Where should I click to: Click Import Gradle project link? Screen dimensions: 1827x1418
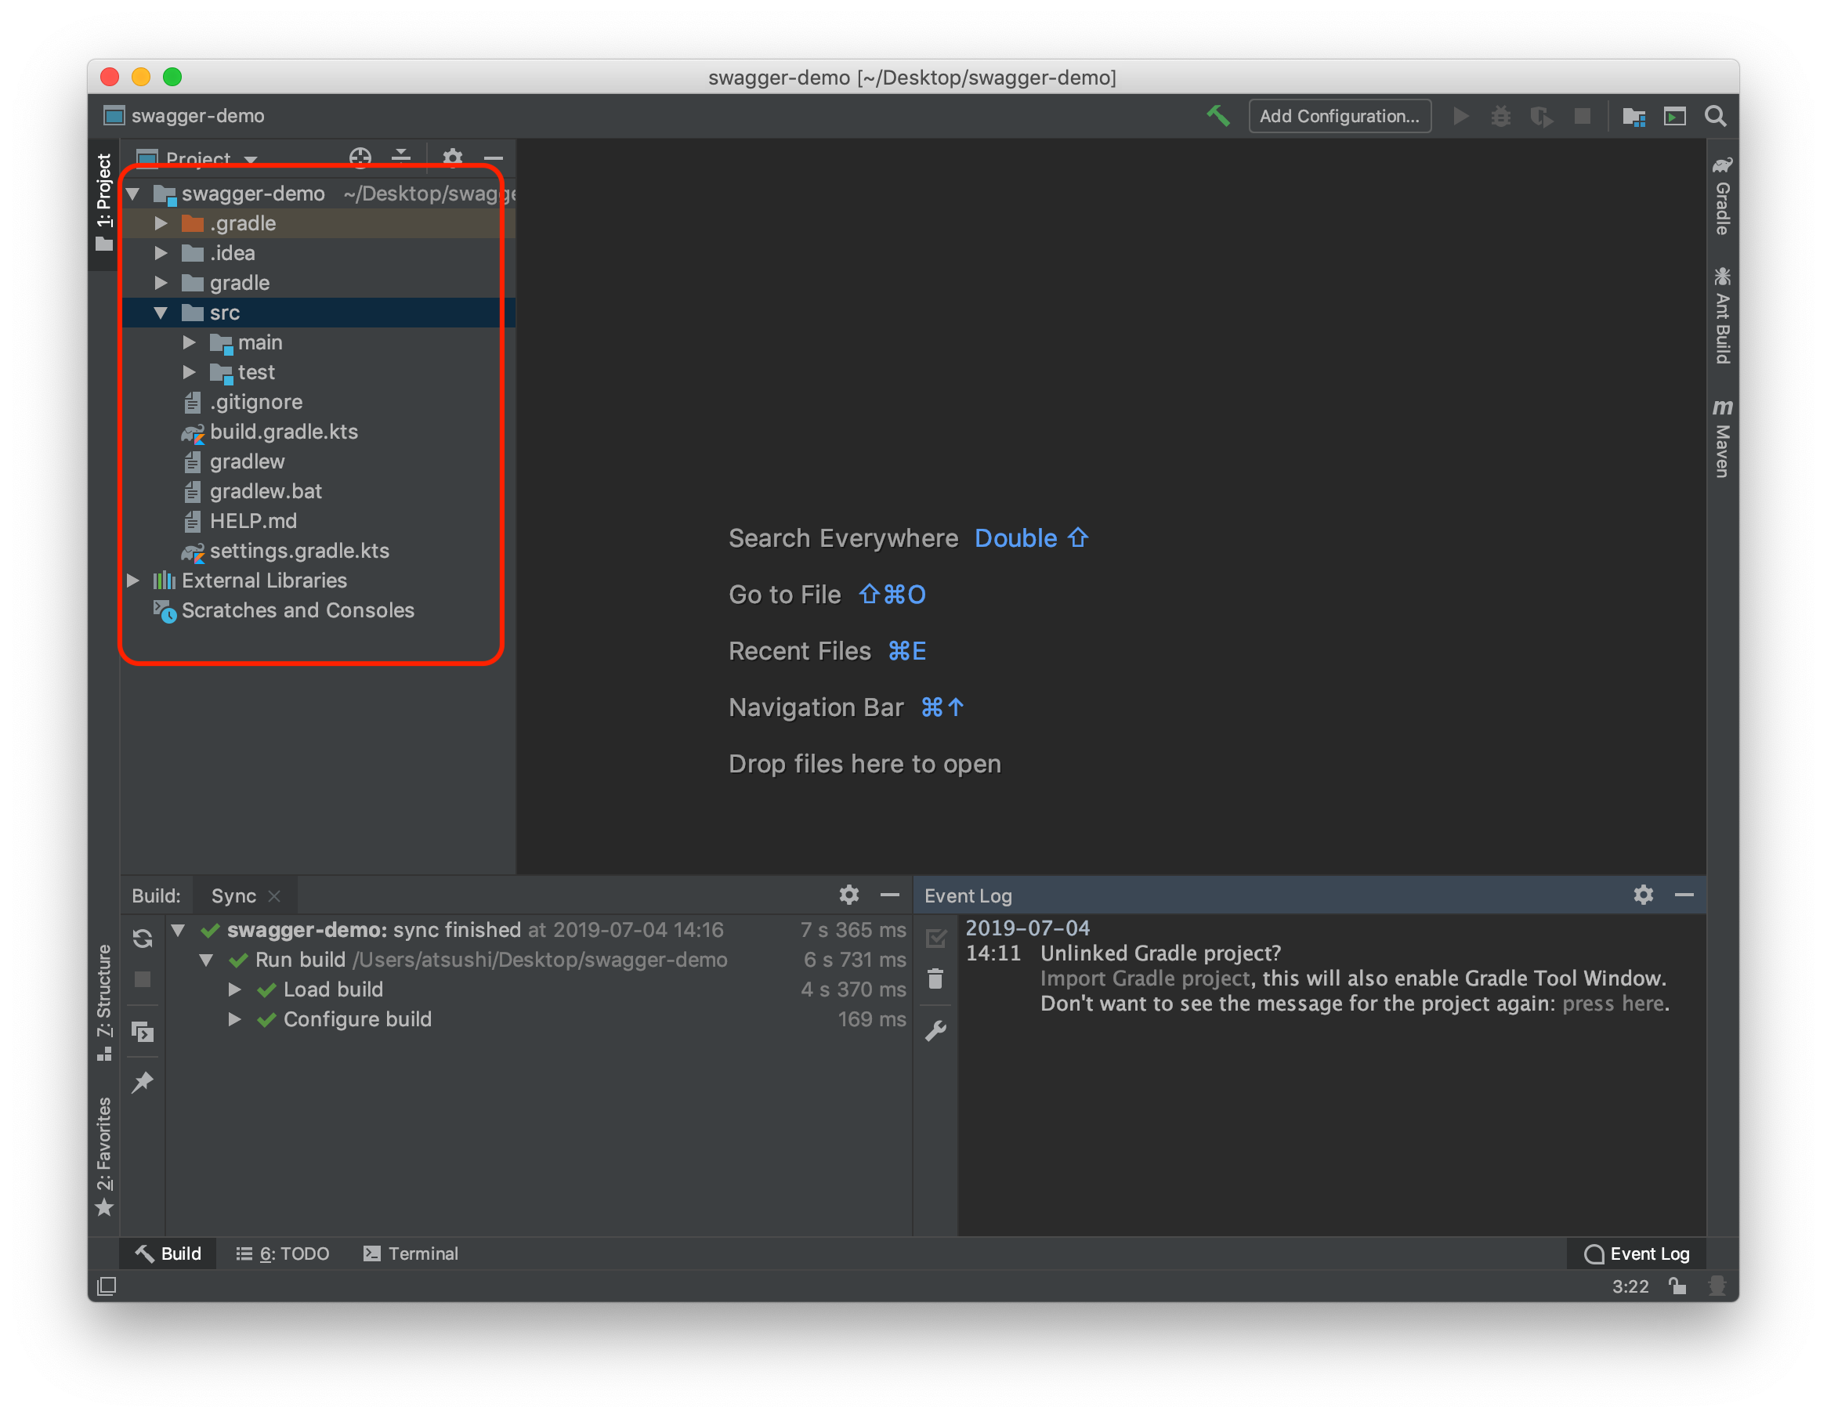click(1145, 978)
